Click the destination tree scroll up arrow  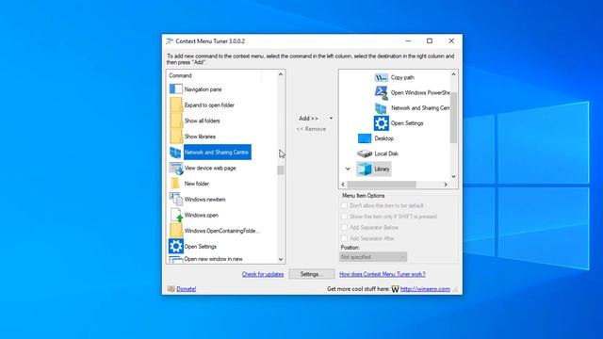pos(453,74)
